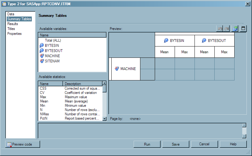Click the Minimum value description
The height and width of the screenshot is (156, 252).
coord(75,106)
